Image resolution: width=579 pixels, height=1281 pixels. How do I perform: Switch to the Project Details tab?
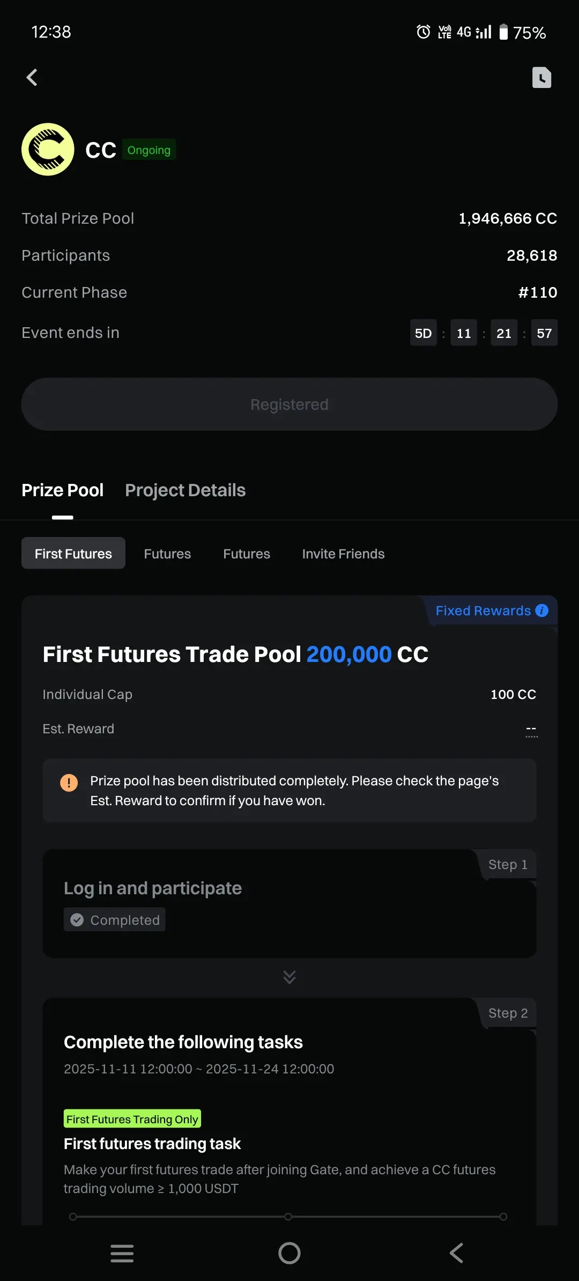[185, 490]
